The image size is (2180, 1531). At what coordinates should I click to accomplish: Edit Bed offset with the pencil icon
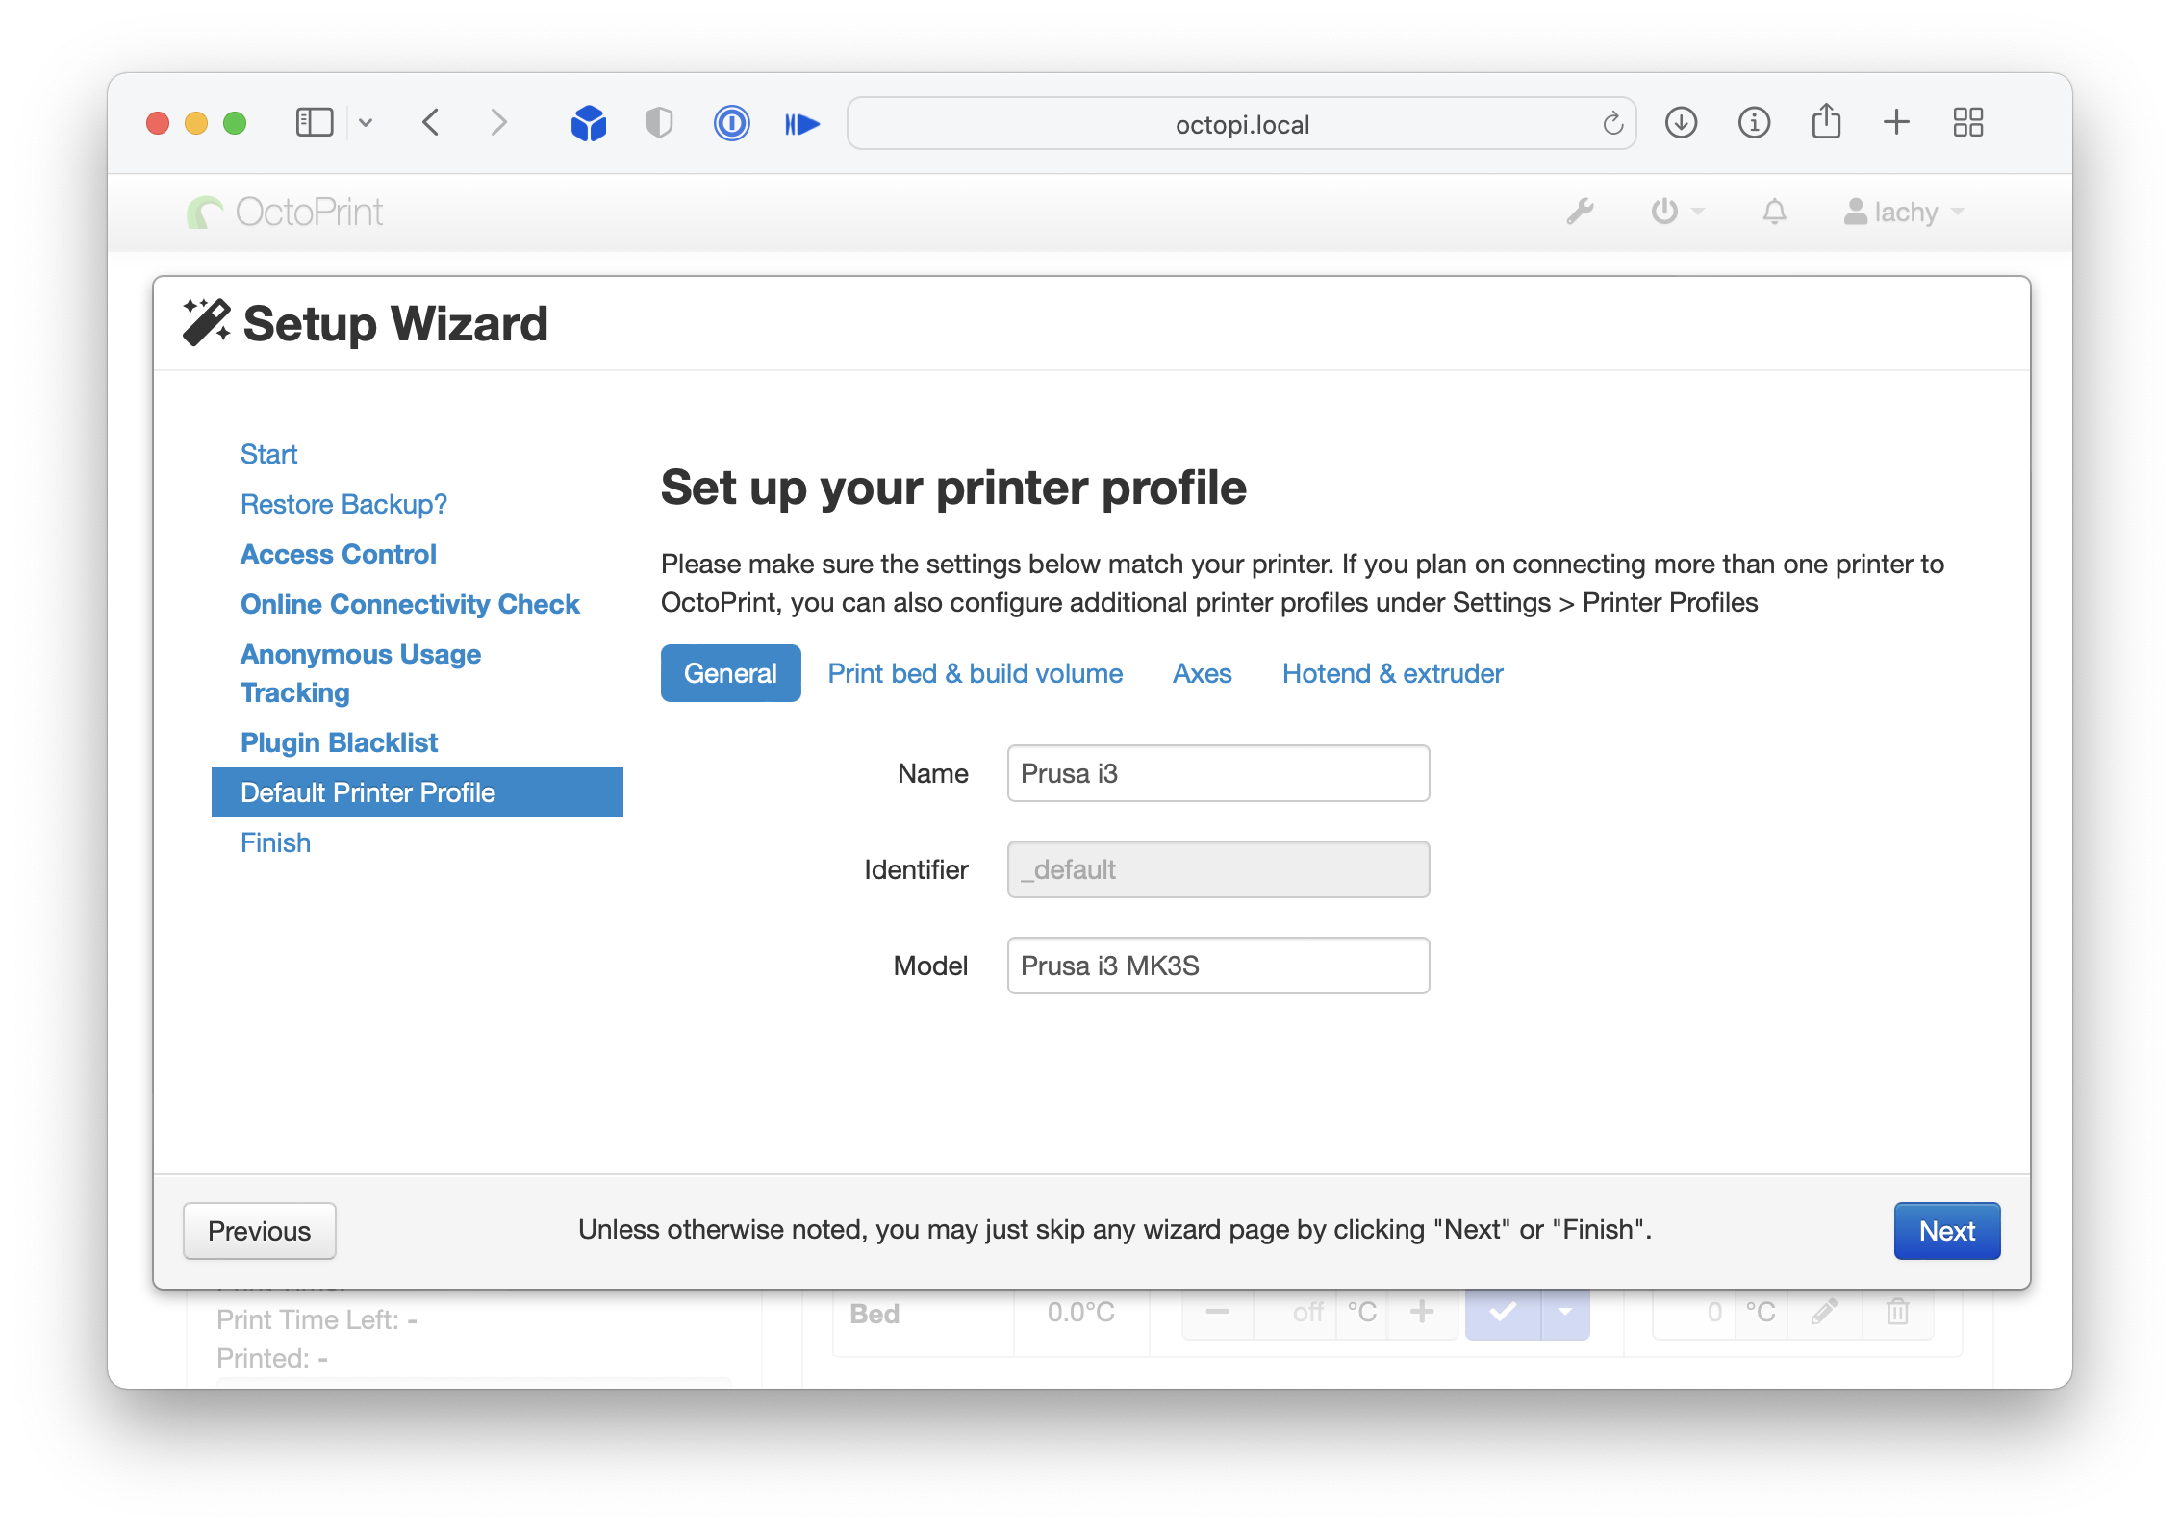1824,1312
